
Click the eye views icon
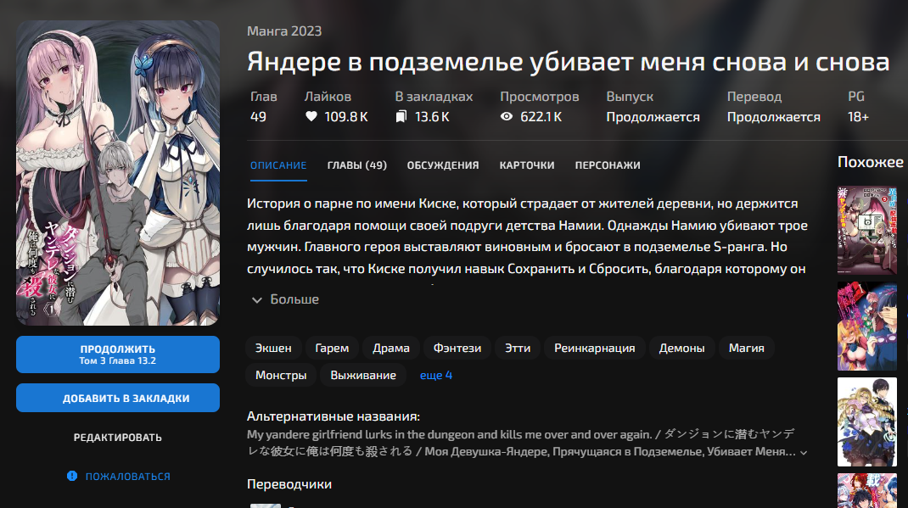(x=506, y=116)
